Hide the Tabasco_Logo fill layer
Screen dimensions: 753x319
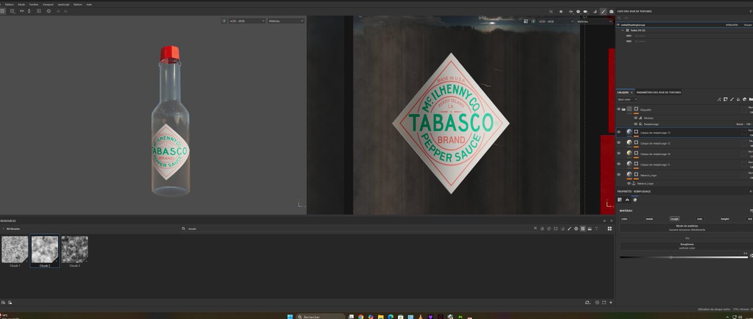coord(619,175)
